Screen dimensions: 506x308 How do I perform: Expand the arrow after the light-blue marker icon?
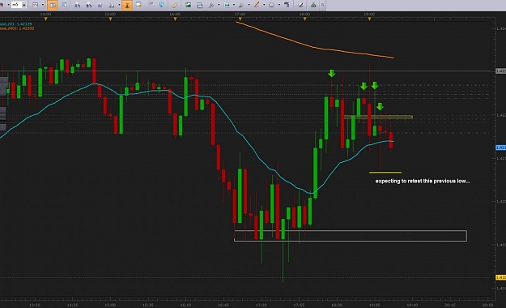click(x=234, y=5)
